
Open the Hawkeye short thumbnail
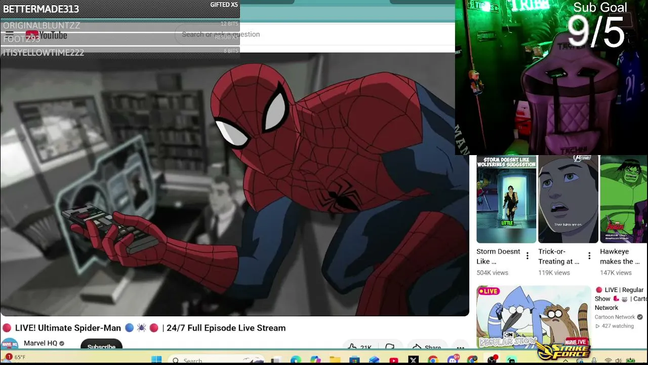624,199
